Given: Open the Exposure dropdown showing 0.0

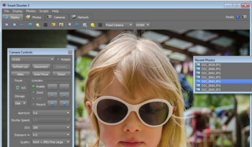Looking at the screenshot, I should pos(51,135).
